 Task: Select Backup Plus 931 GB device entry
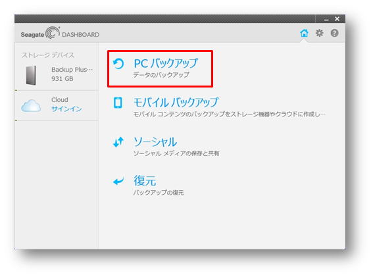coord(57,74)
